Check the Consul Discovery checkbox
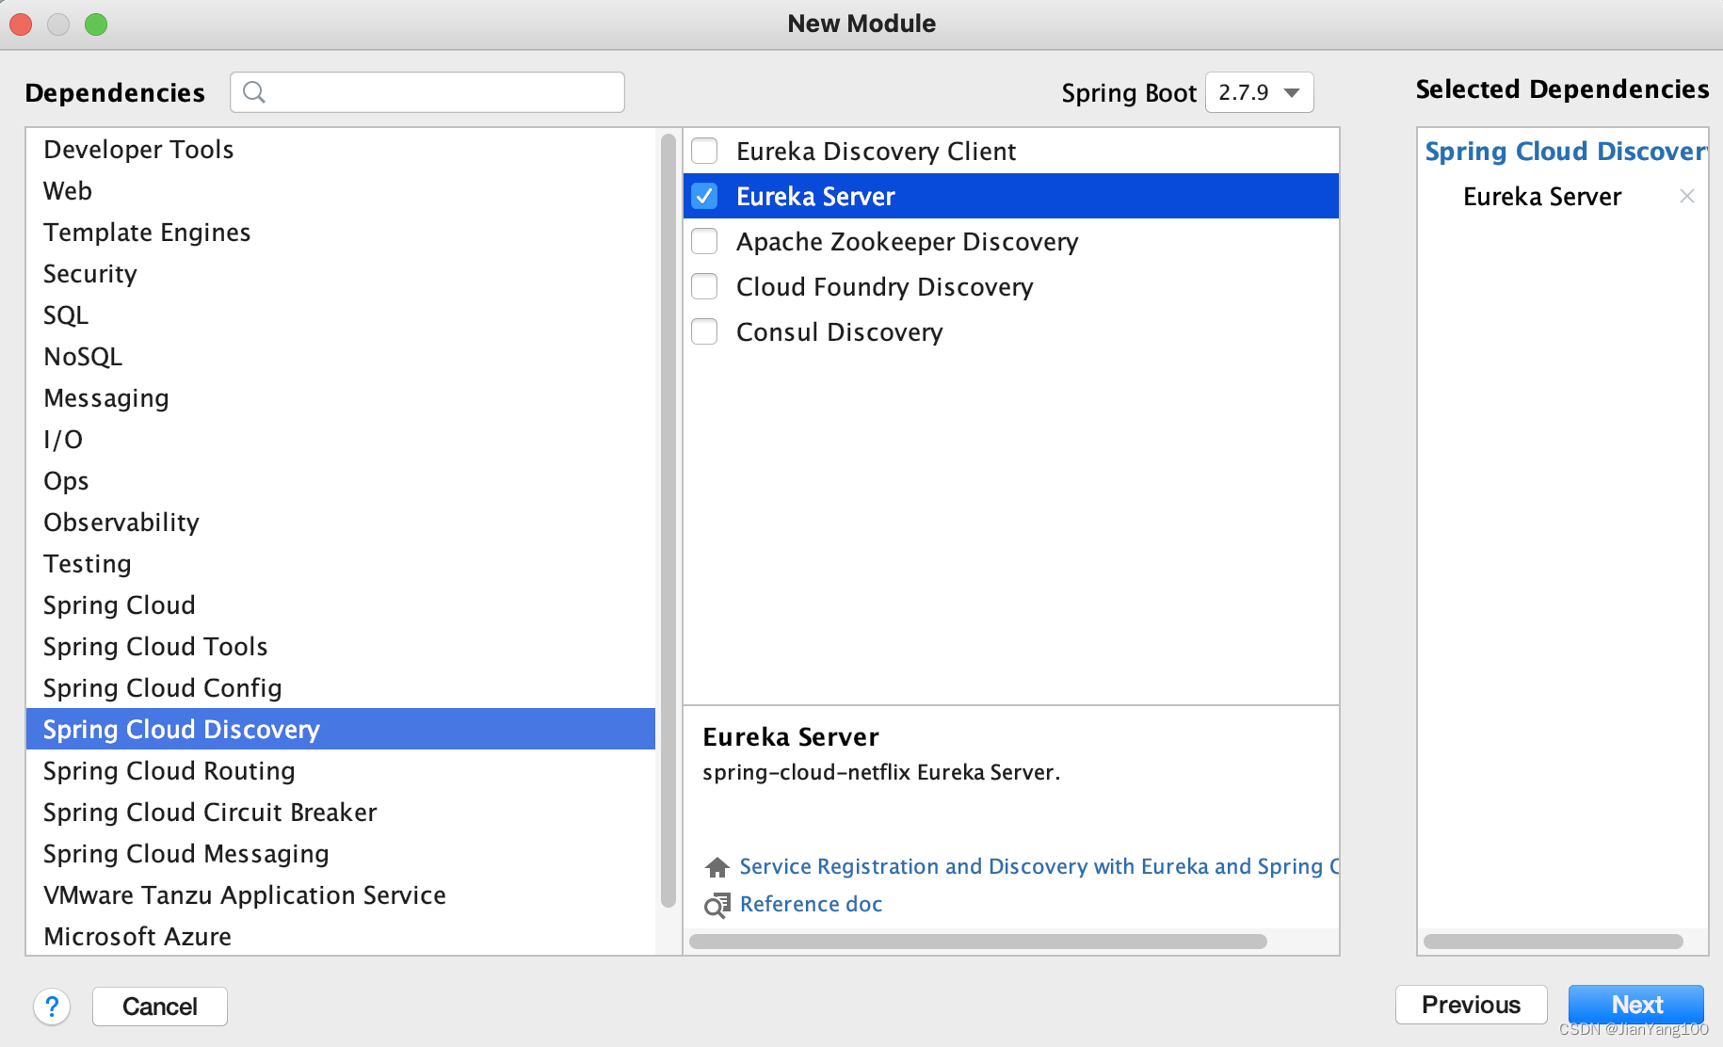This screenshot has height=1047, width=1723. (704, 331)
